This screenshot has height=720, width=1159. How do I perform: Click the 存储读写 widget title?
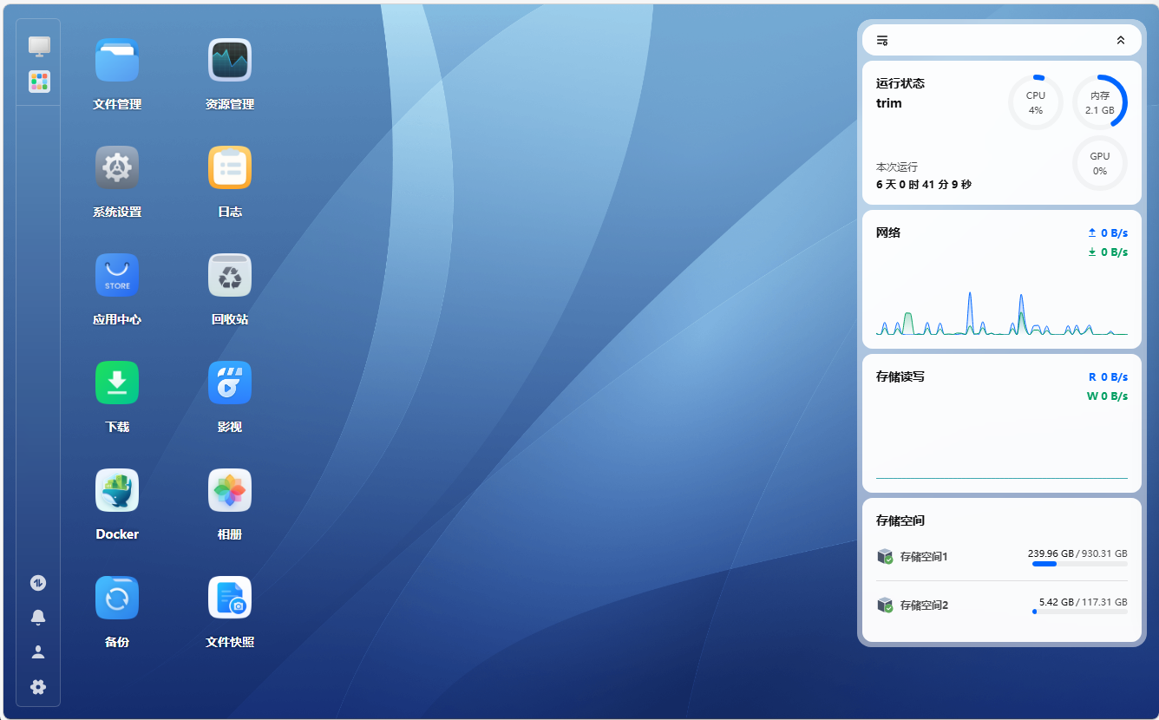tap(900, 376)
